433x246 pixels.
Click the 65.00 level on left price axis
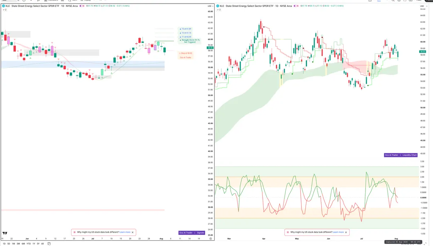click(210, 12)
